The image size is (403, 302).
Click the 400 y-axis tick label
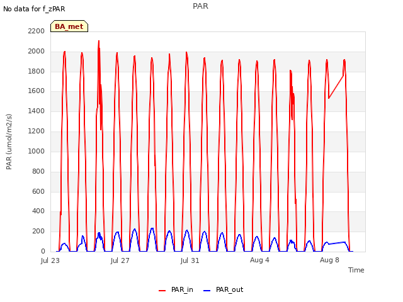[38, 211]
